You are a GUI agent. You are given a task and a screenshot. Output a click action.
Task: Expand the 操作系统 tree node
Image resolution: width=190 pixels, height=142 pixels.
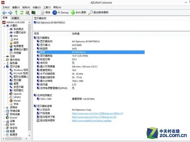4,60
